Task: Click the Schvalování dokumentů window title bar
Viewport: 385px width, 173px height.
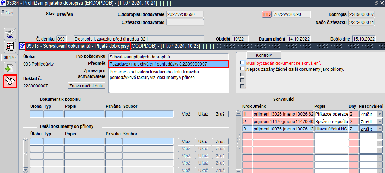Action: click(202, 46)
